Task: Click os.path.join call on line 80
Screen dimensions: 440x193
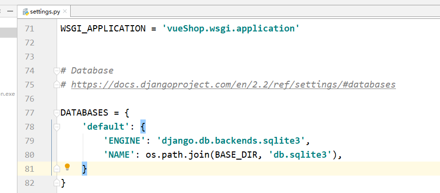Action: [x=177, y=155]
